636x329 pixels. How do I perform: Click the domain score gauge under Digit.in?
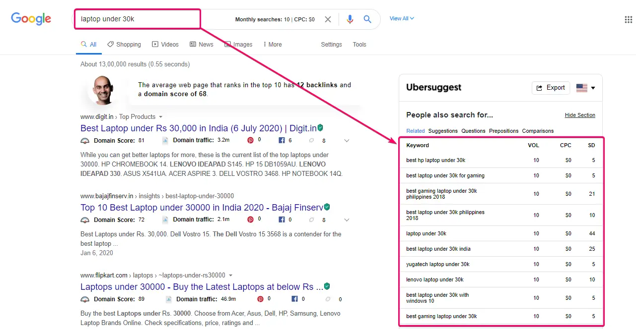pos(85,141)
